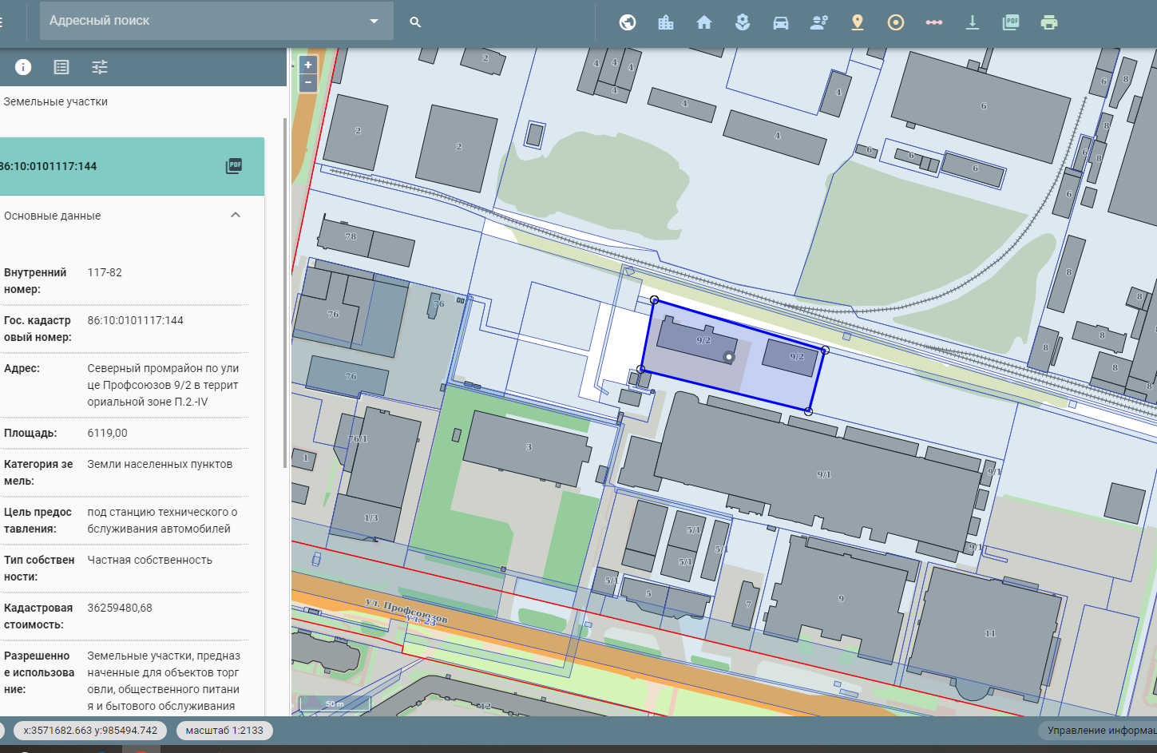Switch to the info tab in side panel

coord(23,67)
